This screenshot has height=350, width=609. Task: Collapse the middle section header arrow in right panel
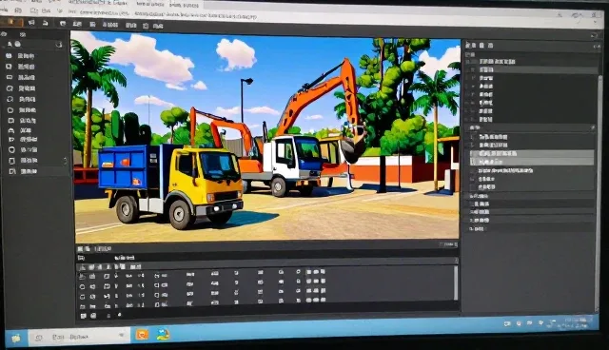pos(593,127)
